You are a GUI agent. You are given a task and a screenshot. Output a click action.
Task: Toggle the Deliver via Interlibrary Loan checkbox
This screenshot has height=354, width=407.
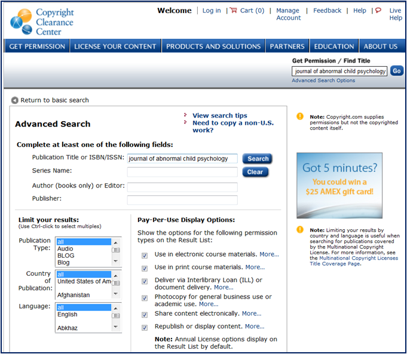tap(145, 281)
